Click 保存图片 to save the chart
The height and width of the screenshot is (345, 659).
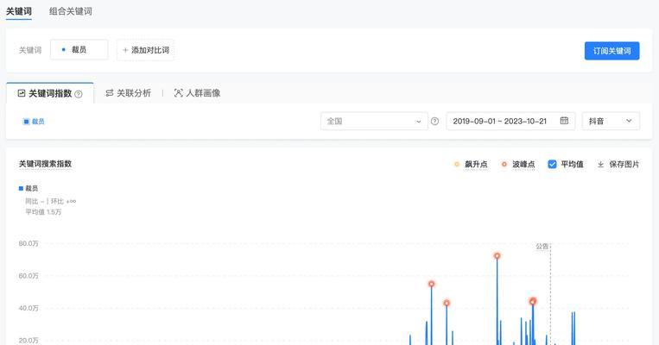tap(618, 165)
